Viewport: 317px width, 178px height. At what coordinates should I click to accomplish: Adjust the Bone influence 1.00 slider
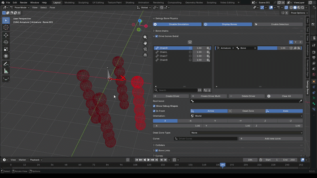click(x=272, y=48)
